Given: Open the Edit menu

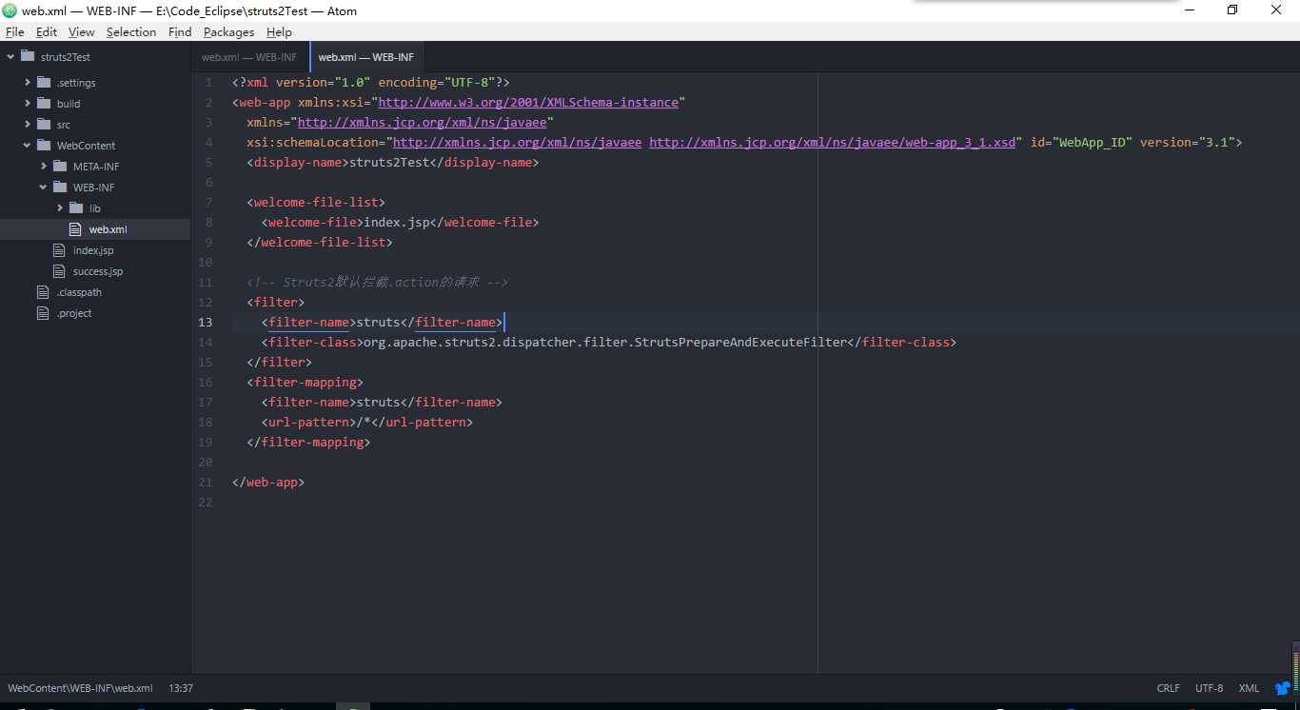Looking at the screenshot, I should (47, 31).
